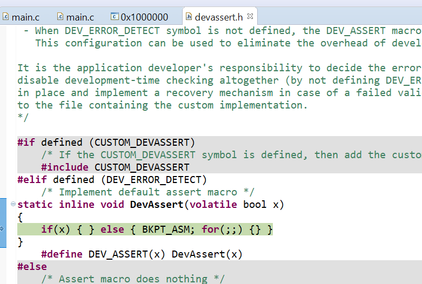Click the 0x1000000 tab's file icon
Screen dimensions: 422x284
(x=114, y=17)
